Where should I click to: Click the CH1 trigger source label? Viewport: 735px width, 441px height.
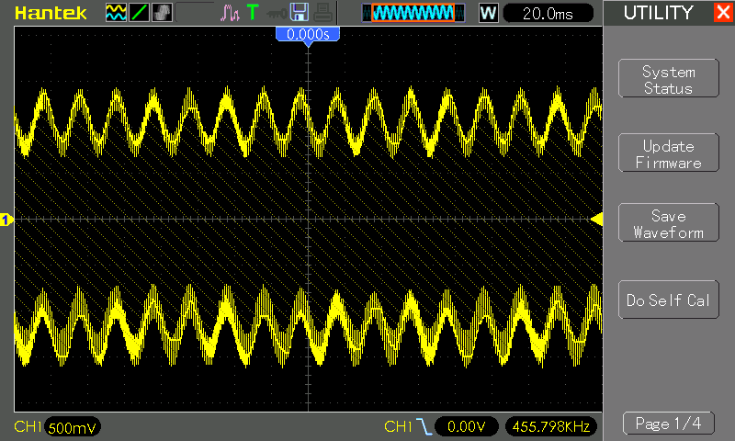tap(398, 426)
